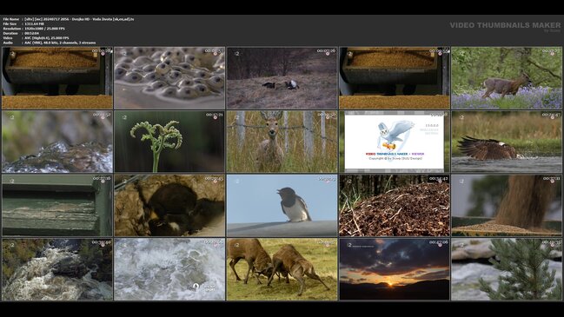
Task: Select the two fighting stags thumbnail
Action: pos(282,269)
